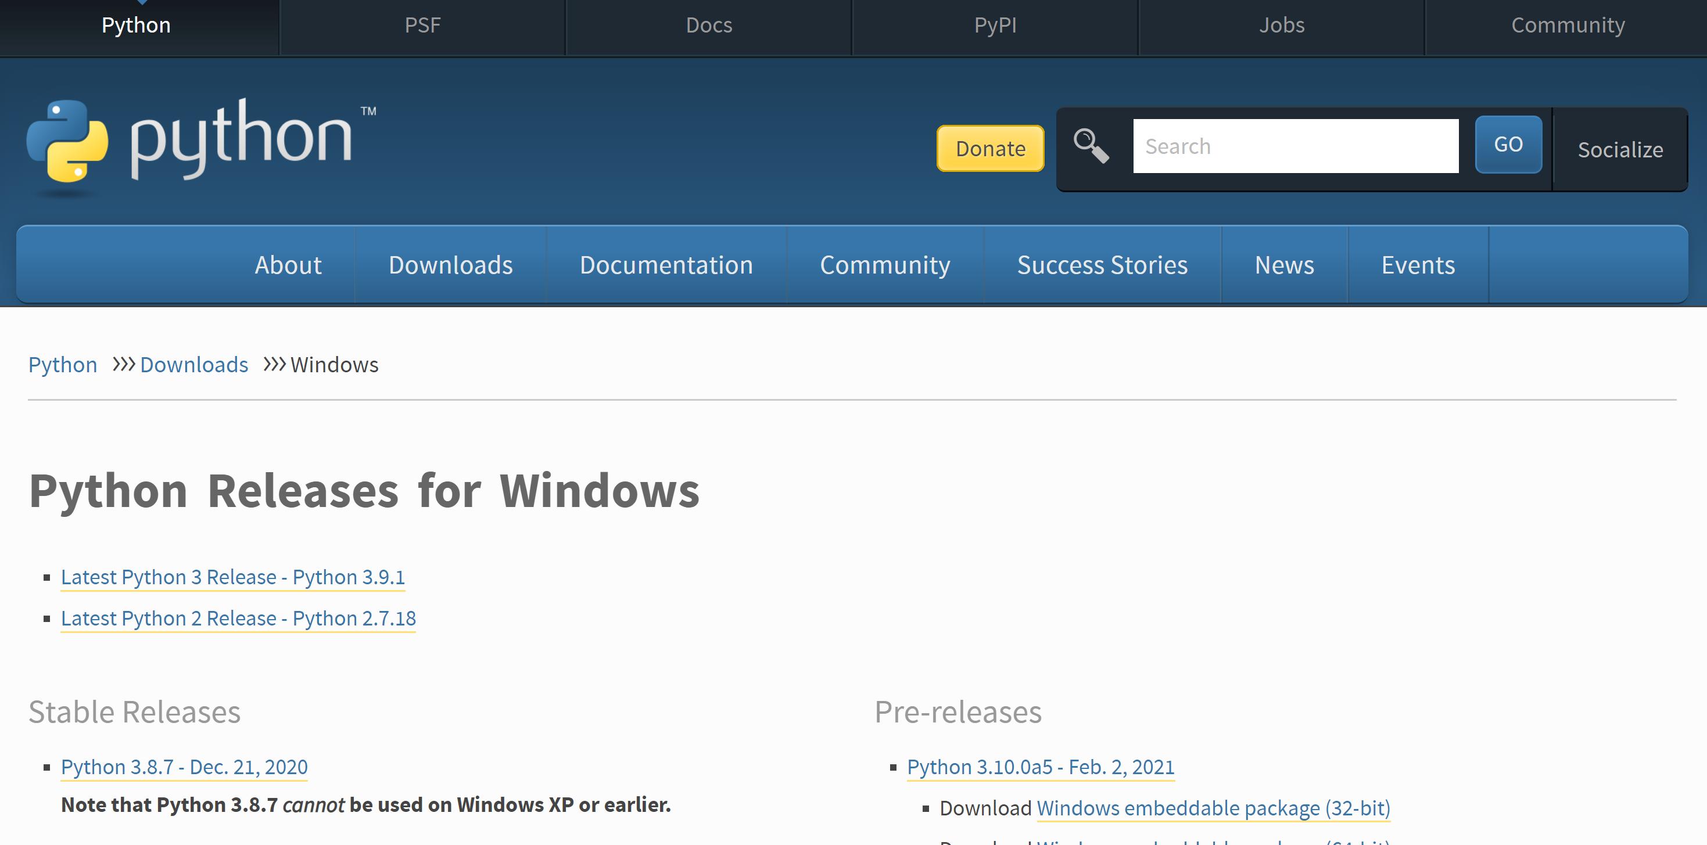
Task: Click inside the Search input field
Action: click(x=1296, y=145)
